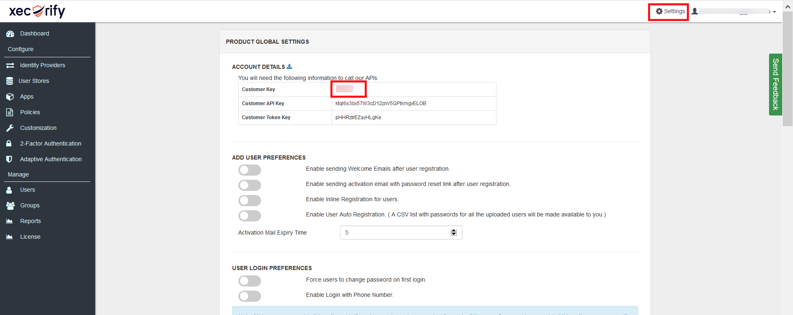Open Policies in the sidebar
This screenshot has width=793, height=315.
pos(30,112)
